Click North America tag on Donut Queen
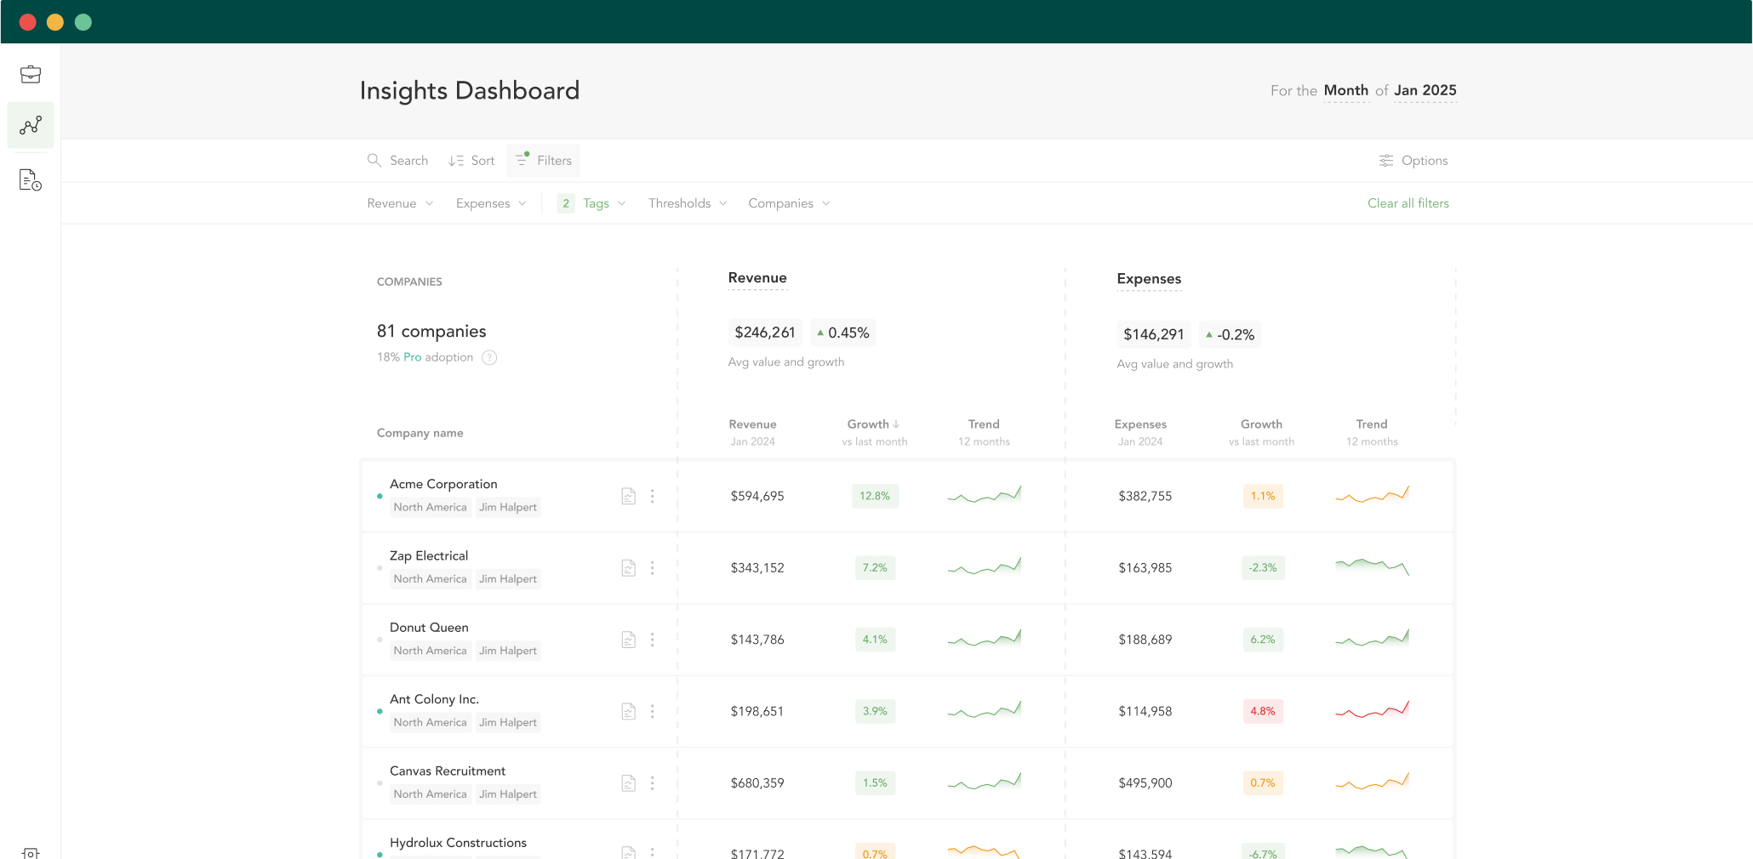The height and width of the screenshot is (859, 1753). coord(431,651)
